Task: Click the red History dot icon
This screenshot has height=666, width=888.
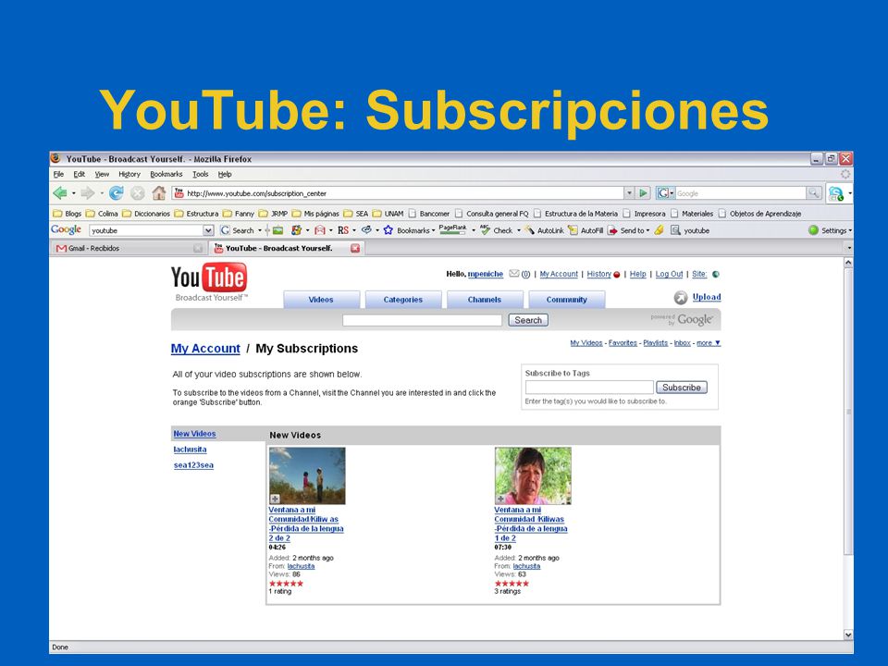Action: point(617,275)
